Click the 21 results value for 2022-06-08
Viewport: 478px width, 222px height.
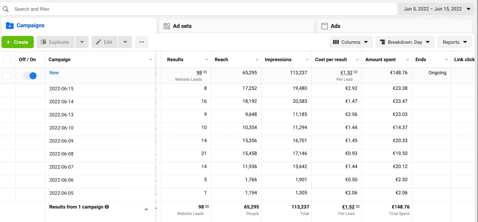(204, 154)
